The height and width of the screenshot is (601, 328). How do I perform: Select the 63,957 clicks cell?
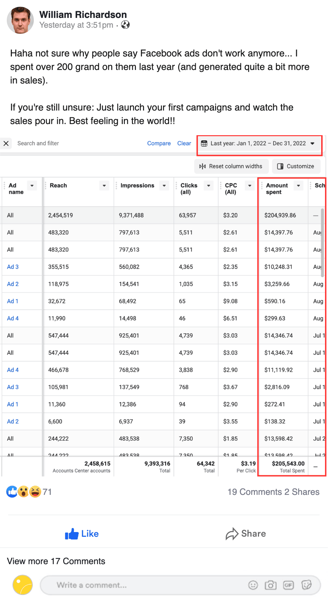[x=187, y=215]
